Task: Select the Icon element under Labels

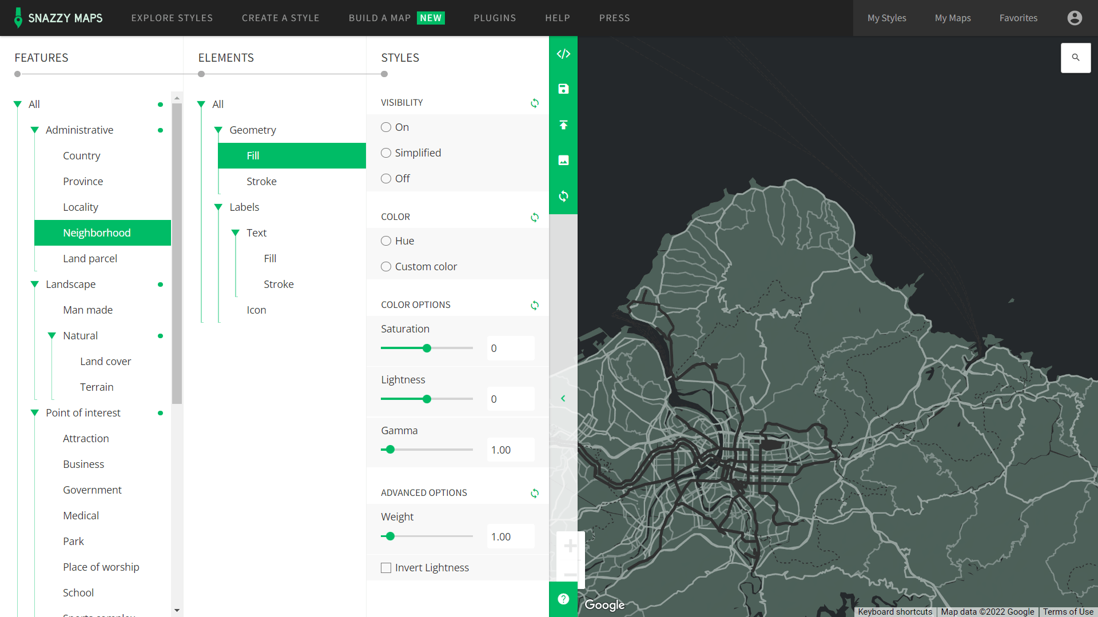Action: point(256,310)
